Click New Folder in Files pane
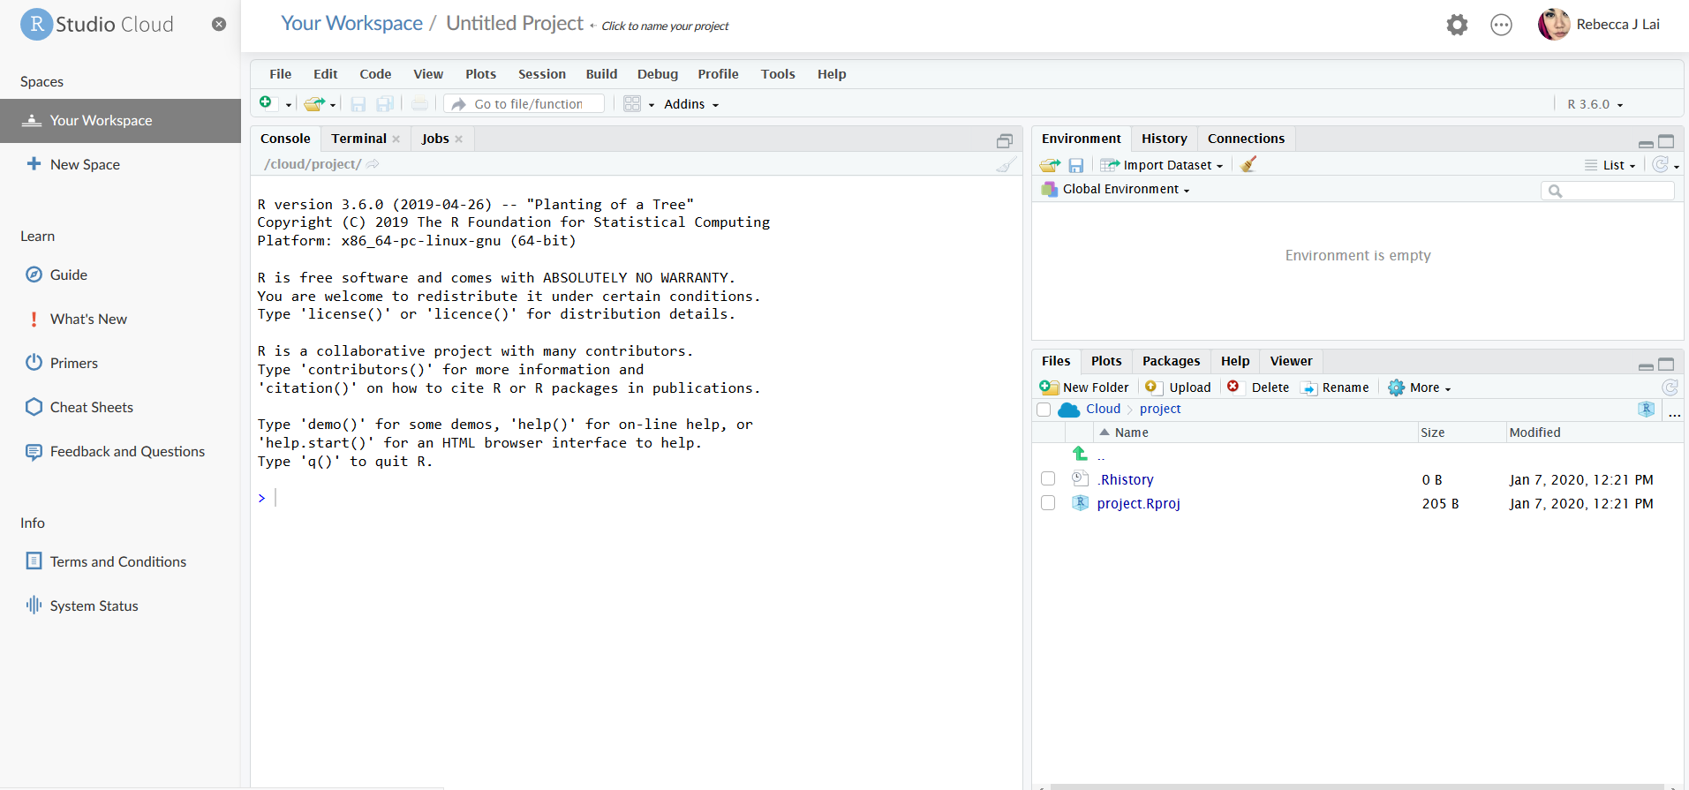 click(1084, 387)
